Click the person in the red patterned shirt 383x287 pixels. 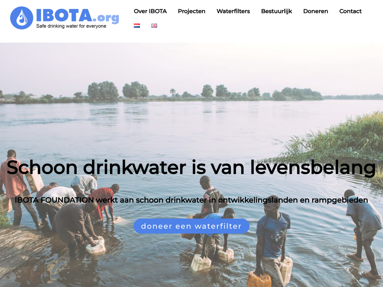pos(104,203)
